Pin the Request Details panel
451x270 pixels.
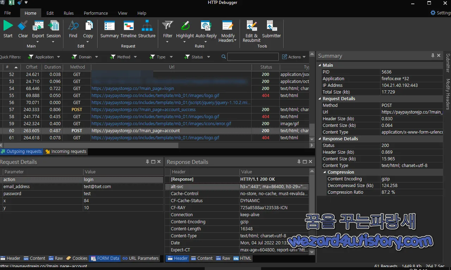tap(147, 162)
